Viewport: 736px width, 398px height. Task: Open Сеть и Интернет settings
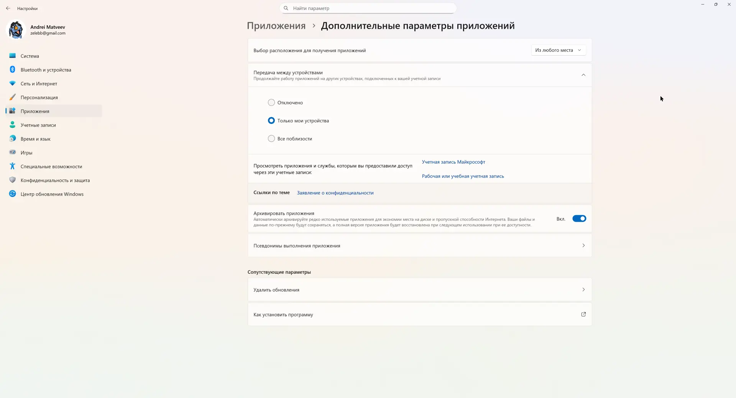click(38, 84)
